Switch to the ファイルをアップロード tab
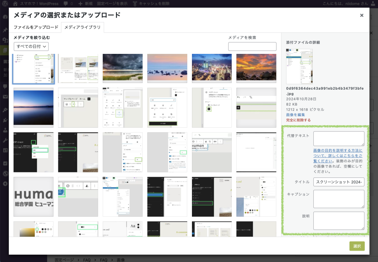The width and height of the screenshot is (378, 262). (x=35, y=27)
